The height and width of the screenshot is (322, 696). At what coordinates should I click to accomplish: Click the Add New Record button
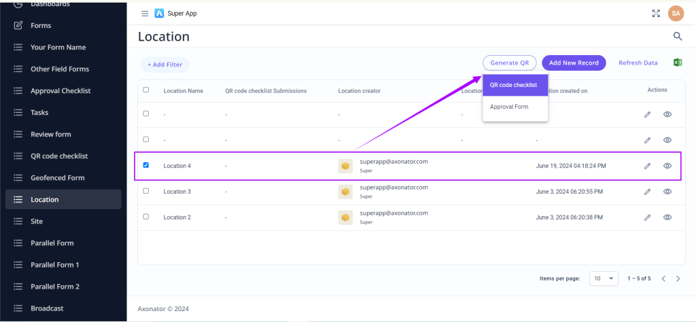(574, 62)
